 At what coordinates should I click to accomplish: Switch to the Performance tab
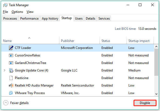point(29,19)
